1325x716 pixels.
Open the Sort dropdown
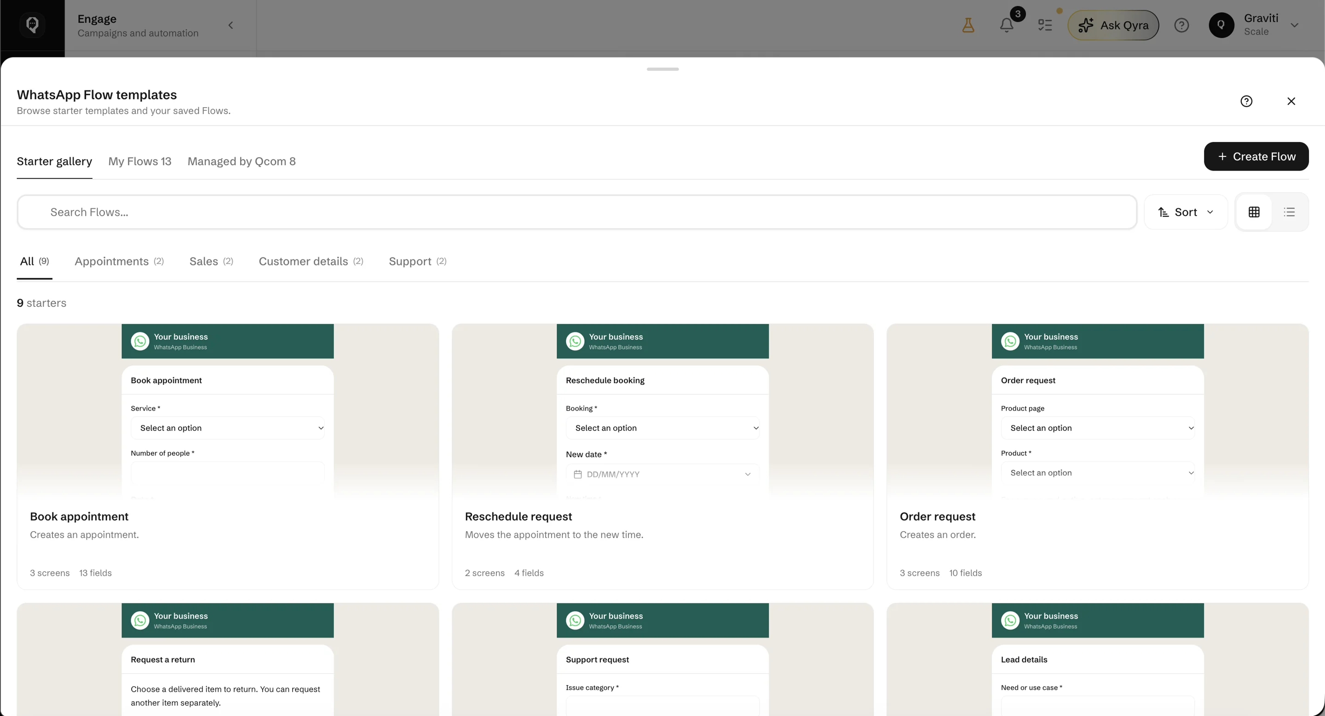pos(1186,212)
